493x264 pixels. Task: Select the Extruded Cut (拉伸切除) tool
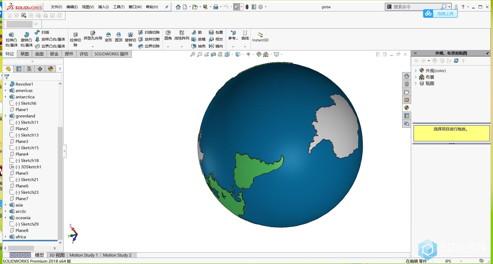point(75,39)
